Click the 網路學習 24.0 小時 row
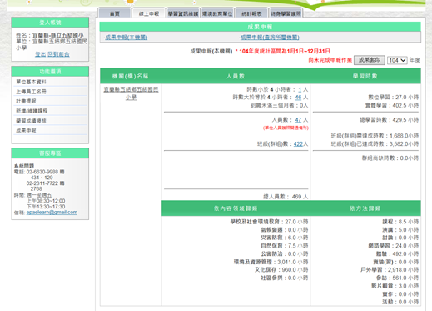 point(394,246)
